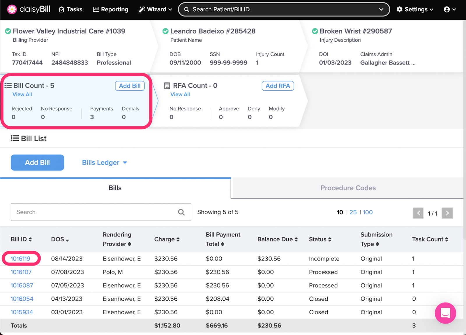Open the Bills Ledger dropdown

[104, 163]
